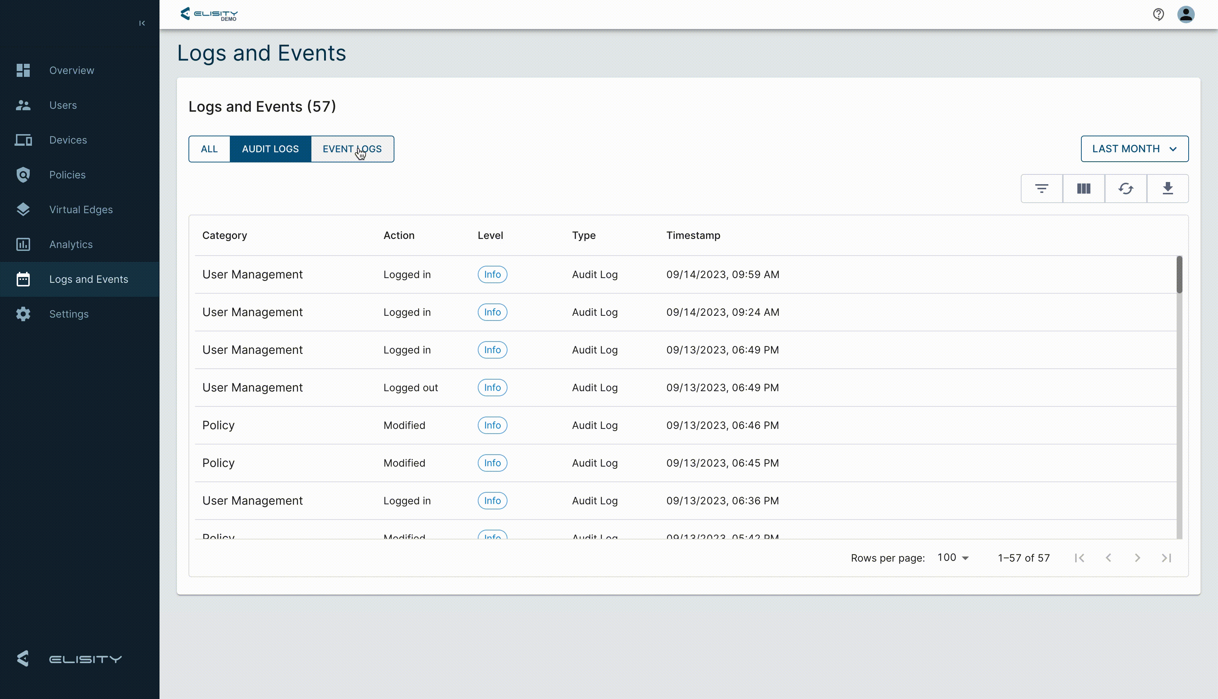1218x699 pixels.
Task: Open the LAST MONTH time range dropdown
Action: (x=1135, y=149)
